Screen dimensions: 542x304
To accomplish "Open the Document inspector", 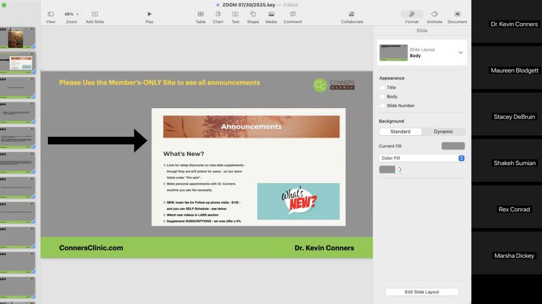I will coord(457,17).
